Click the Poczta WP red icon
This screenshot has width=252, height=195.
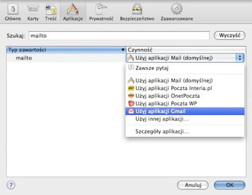[x=131, y=103]
